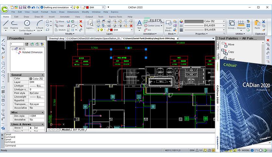Image resolution: width=272 pixels, height=157 pixels.
Task: Click the red layer color swatch in Layers panel
Action: point(111,30)
